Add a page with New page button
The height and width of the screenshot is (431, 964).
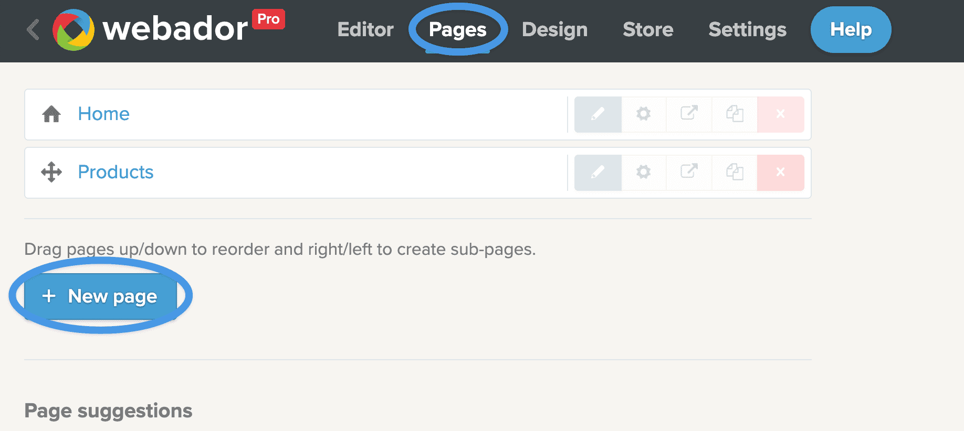(x=100, y=296)
